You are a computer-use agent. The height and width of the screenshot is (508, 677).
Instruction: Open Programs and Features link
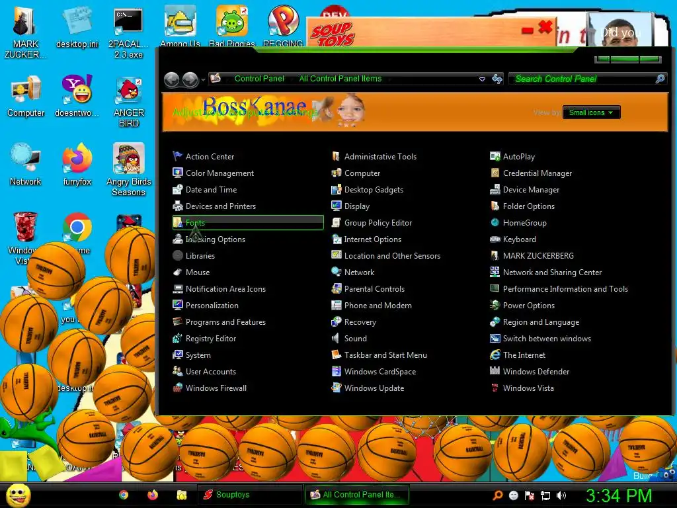(225, 322)
